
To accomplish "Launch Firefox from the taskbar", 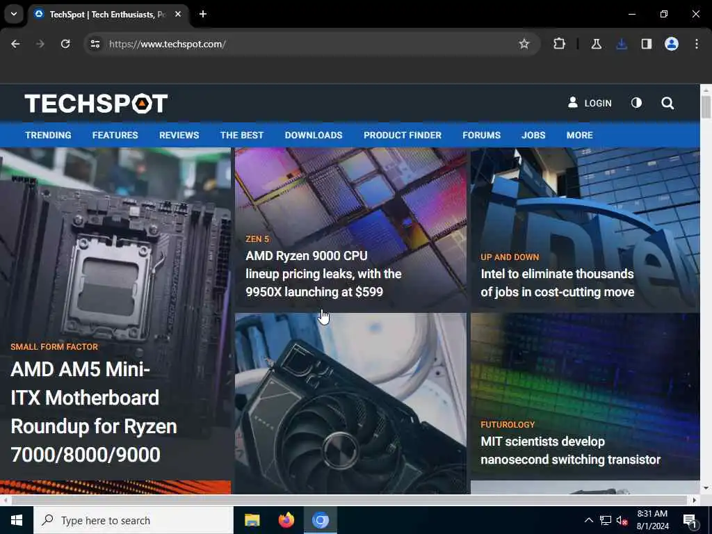I will pos(286,520).
